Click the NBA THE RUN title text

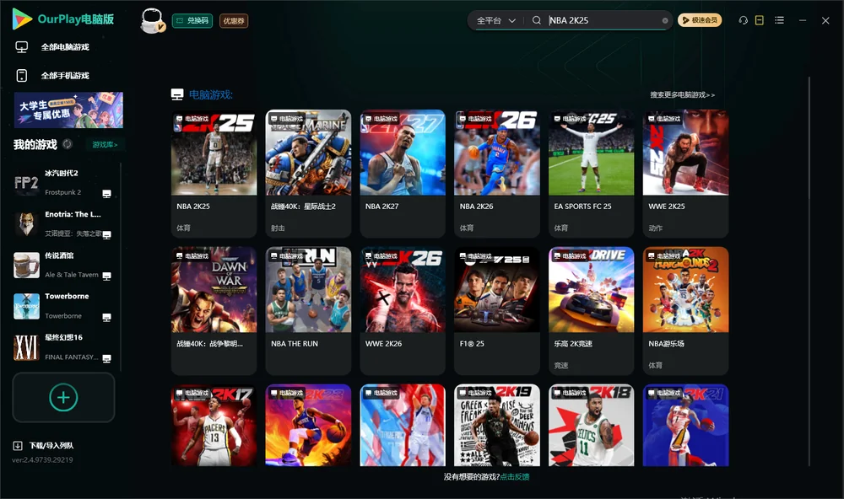(295, 344)
